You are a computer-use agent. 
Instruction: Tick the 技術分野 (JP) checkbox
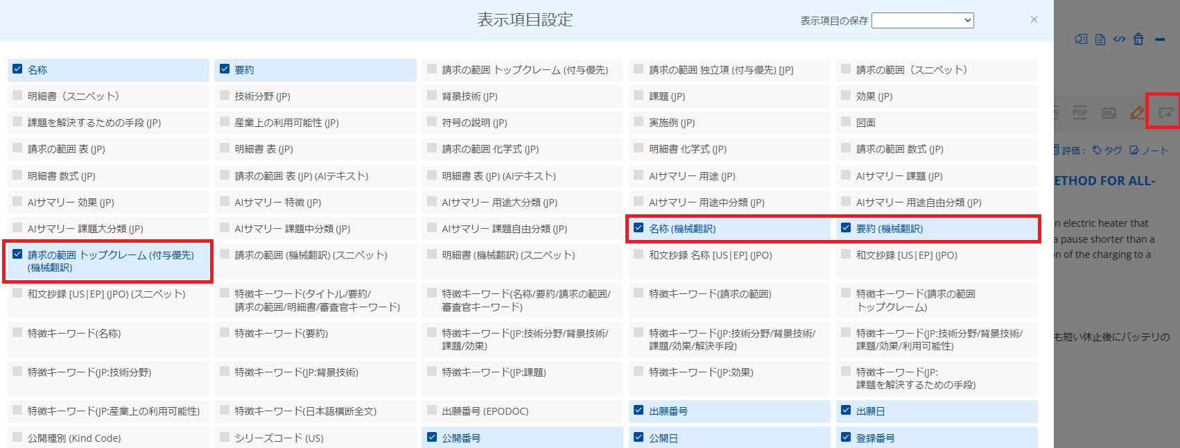[225, 96]
